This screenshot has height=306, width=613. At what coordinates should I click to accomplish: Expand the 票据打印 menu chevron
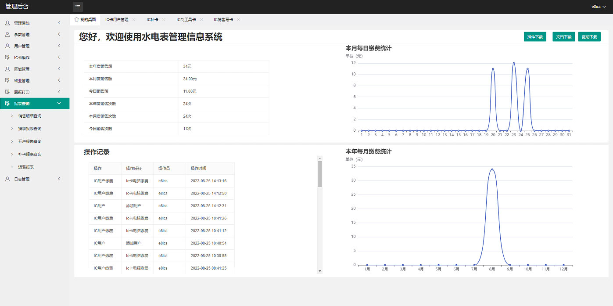click(59, 92)
